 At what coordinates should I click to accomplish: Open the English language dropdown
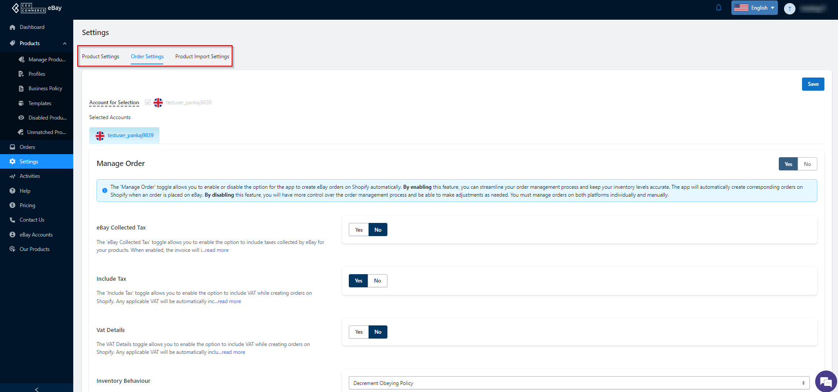[x=754, y=8]
